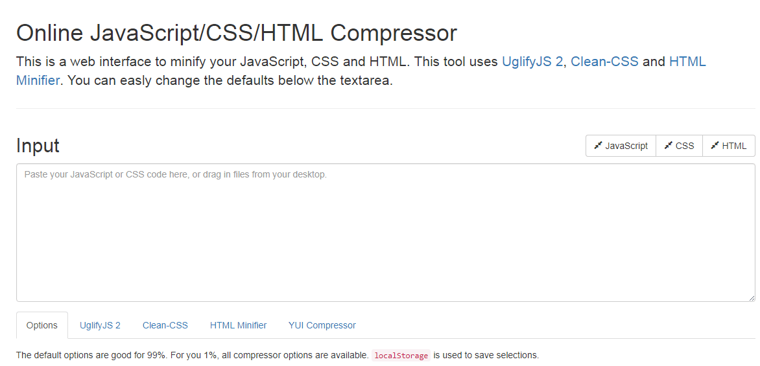Click the localStorage code label
760x366 pixels.
tap(401, 356)
